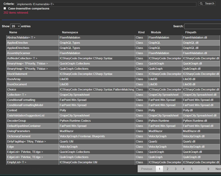Click the Quartz.Util namespace cell
221x176 pixels.
pyautogui.click(x=97, y=142)
